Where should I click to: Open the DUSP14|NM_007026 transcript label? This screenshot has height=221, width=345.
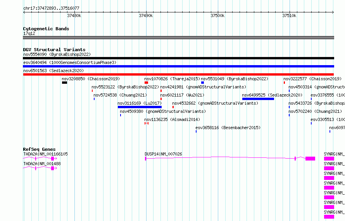(x=163, y=154)
